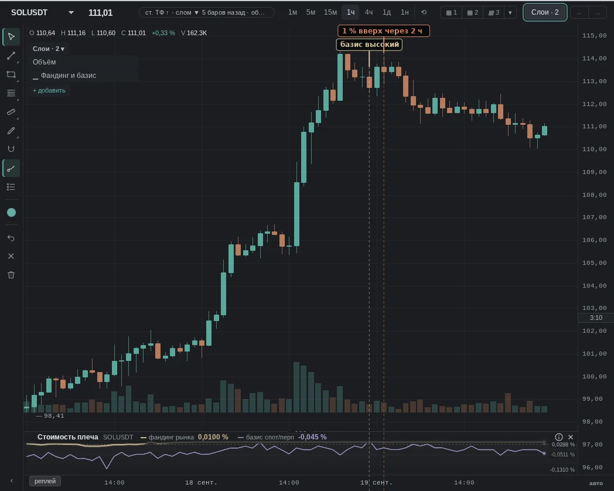The height and width of the screenshot is (491, 614).
Task: Apply chart layout preset 2
Action: (473, 12)
